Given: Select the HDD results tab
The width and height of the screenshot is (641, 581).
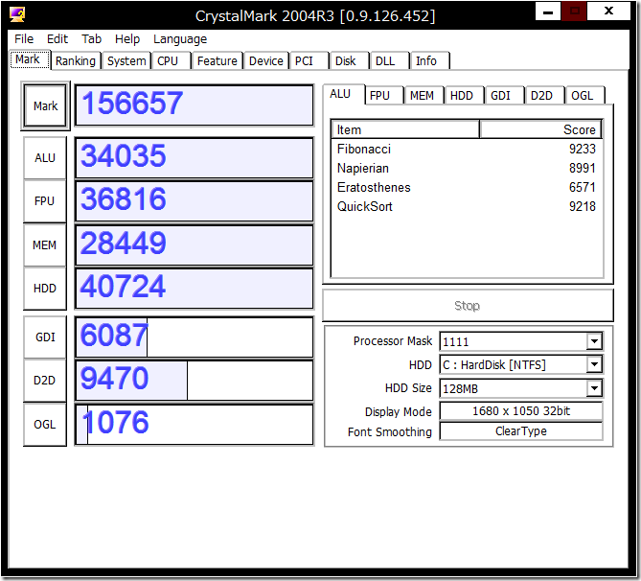Looking at the screenshot, I should tap(463, 96).
